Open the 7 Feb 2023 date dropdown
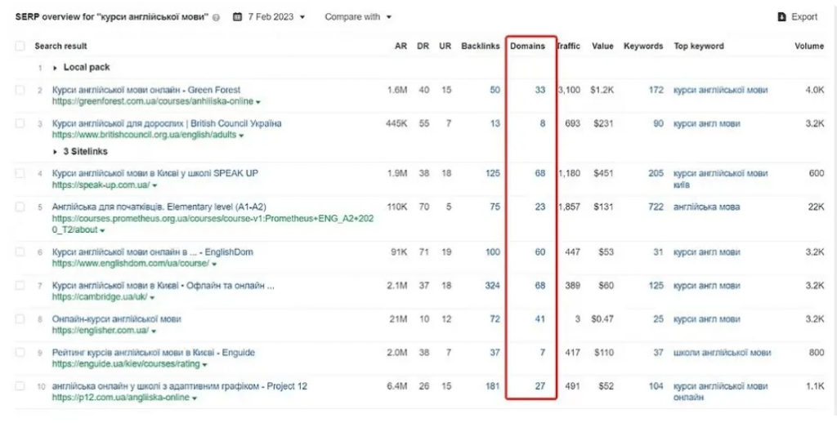Image resolution: width=837 pixels, height=423 pixels. click(x=276, y=17)
